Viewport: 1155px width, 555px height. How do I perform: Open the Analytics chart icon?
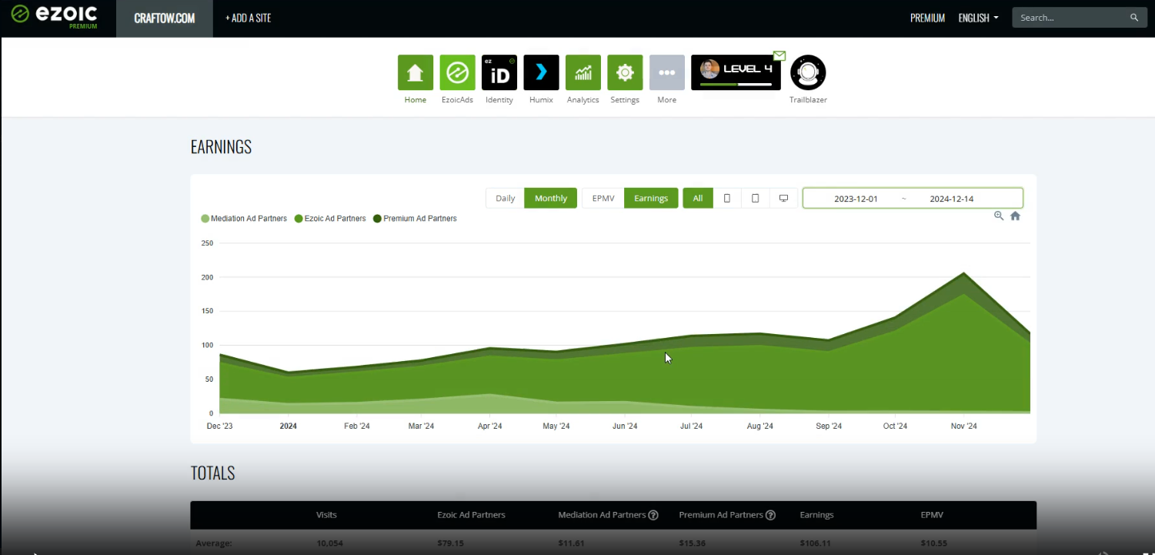coord(583,72)
